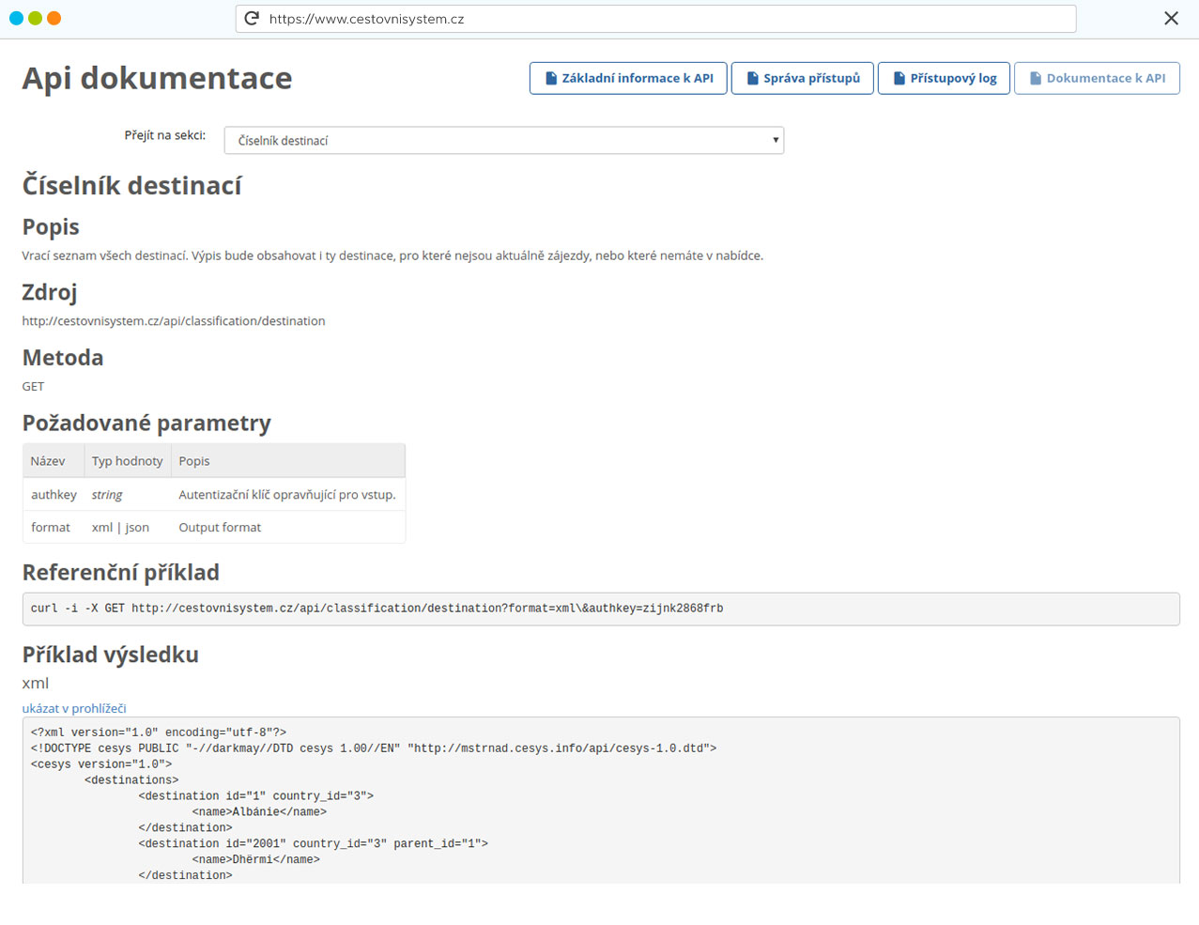Click the orange window control dot
1199x925 pixels.
[54, 19]
